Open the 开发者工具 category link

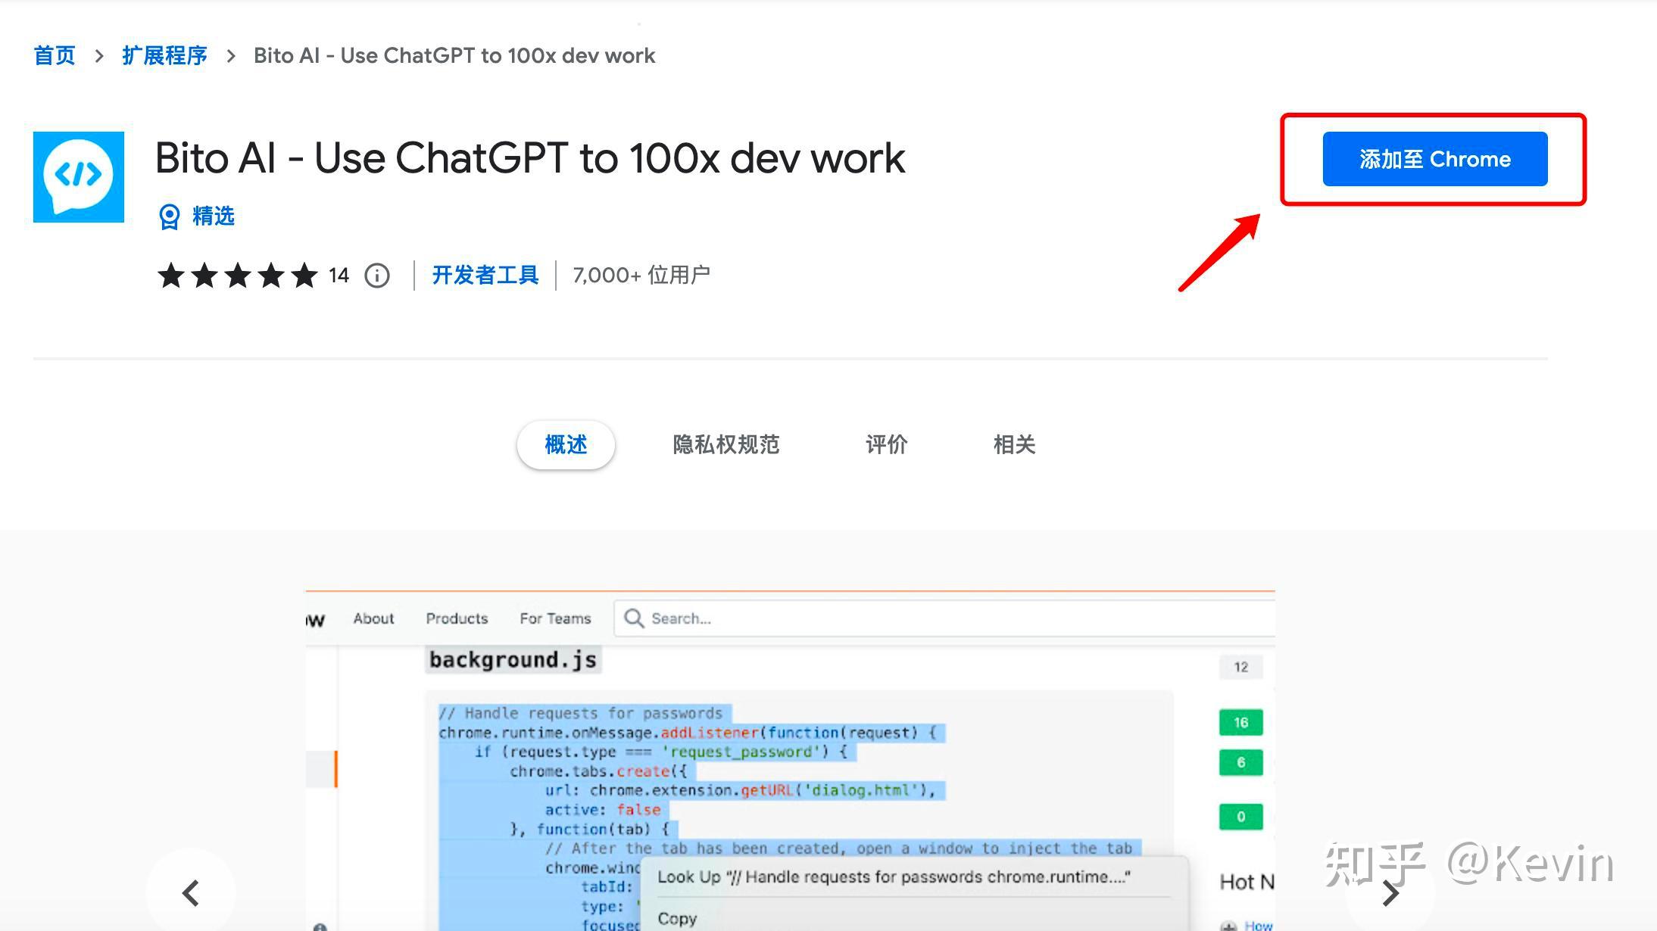coord(485,276)
